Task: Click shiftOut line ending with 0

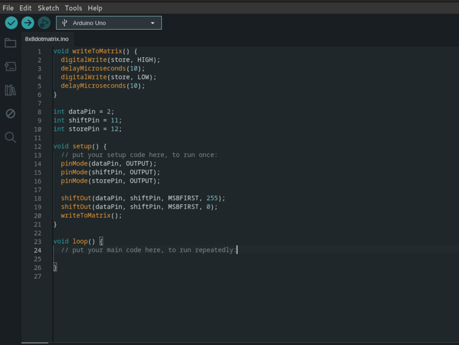Action: point(139,207)
